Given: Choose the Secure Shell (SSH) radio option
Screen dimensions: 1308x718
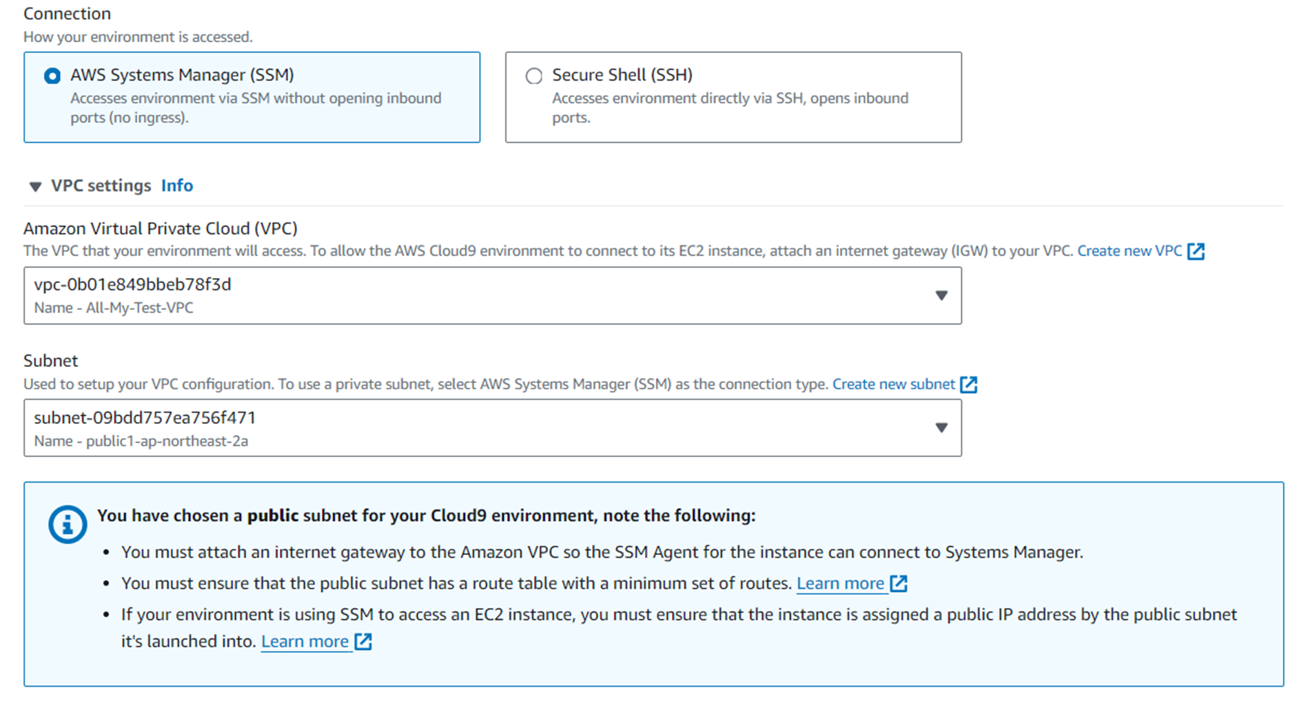Looking at the screenshot, I should coord(534,76).
